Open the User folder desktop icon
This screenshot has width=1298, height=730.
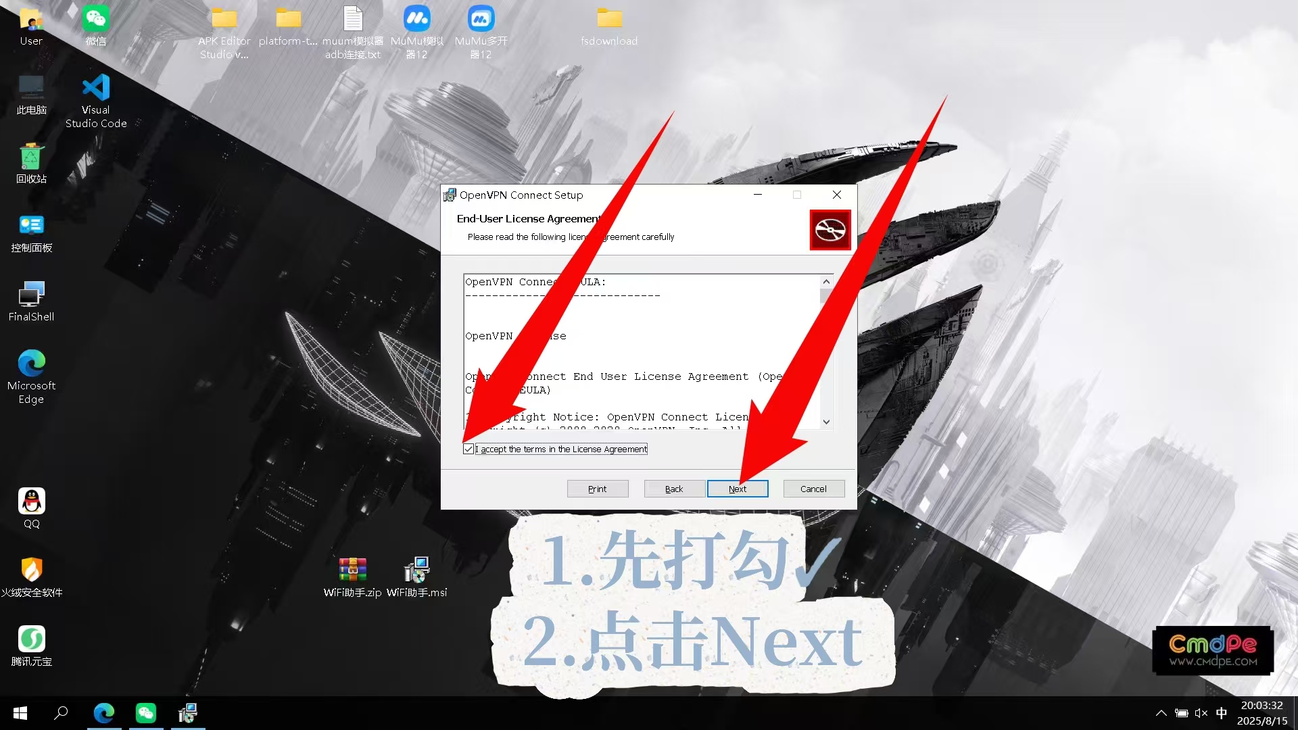pos(31,27)
